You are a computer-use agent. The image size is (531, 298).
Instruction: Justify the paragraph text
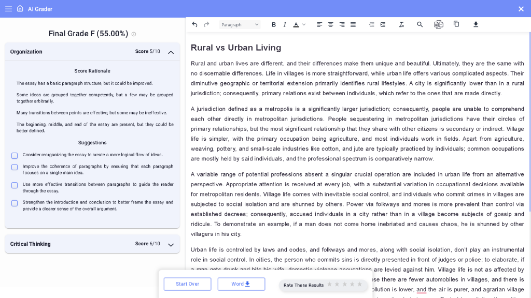point(353,24)
